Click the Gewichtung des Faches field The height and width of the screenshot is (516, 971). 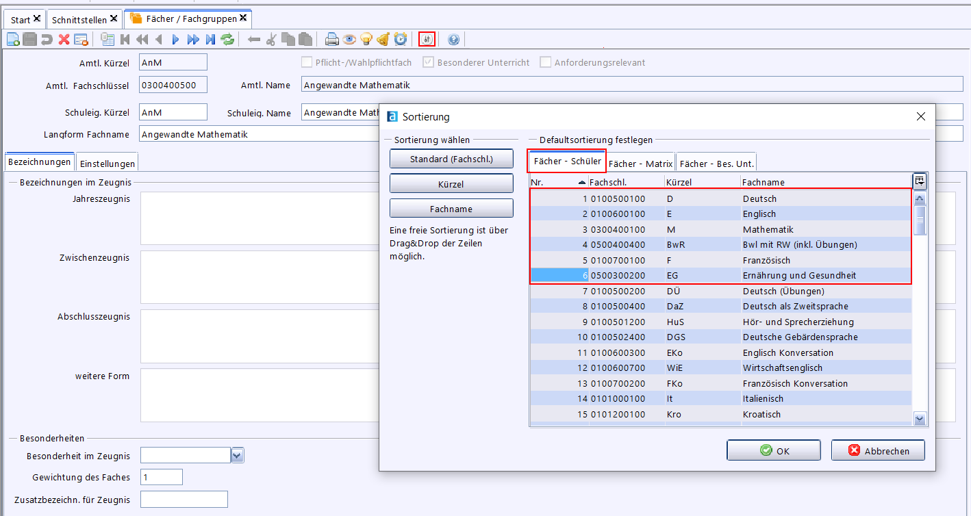click(x=162, y=477)
